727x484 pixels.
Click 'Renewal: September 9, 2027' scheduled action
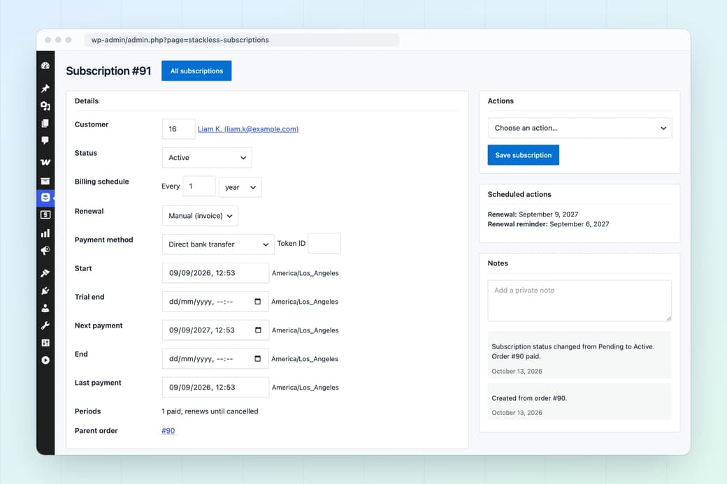(533, 214)
